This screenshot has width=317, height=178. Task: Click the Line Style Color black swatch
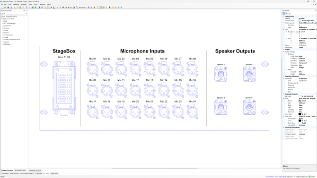point(300,121)
